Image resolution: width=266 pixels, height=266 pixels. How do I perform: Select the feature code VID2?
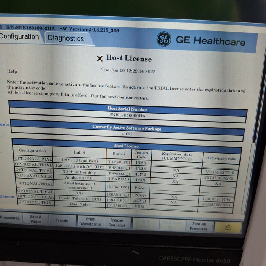coord(139,206)
